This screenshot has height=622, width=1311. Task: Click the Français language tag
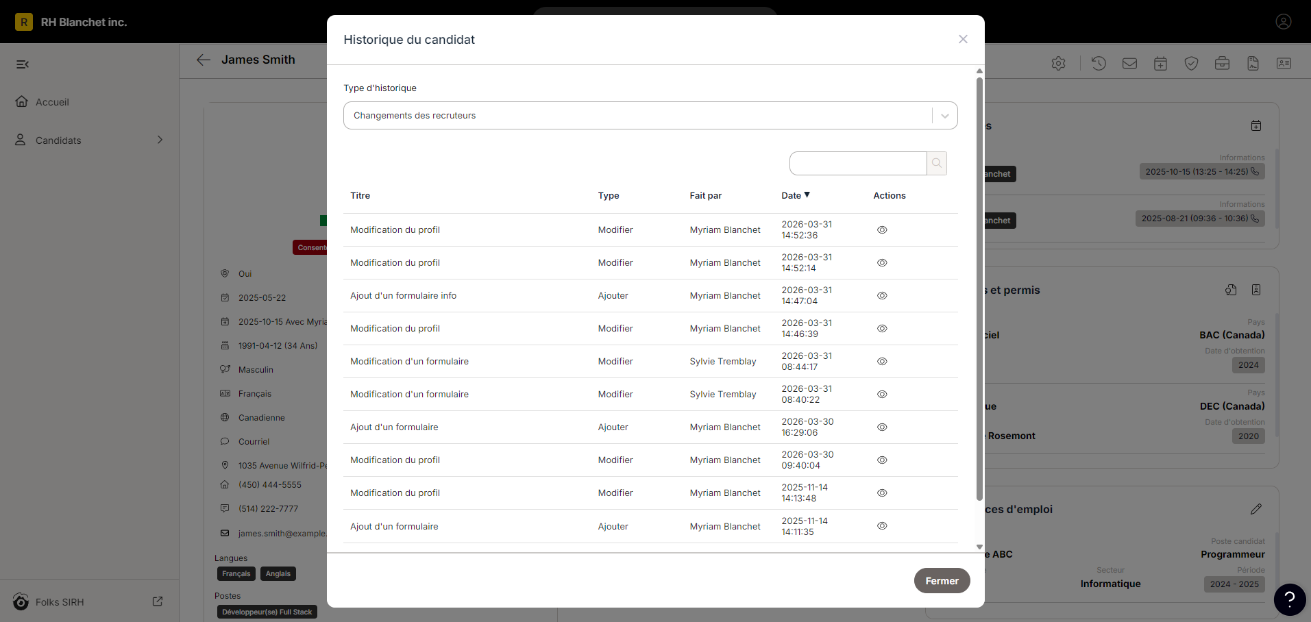coord(236,574)
